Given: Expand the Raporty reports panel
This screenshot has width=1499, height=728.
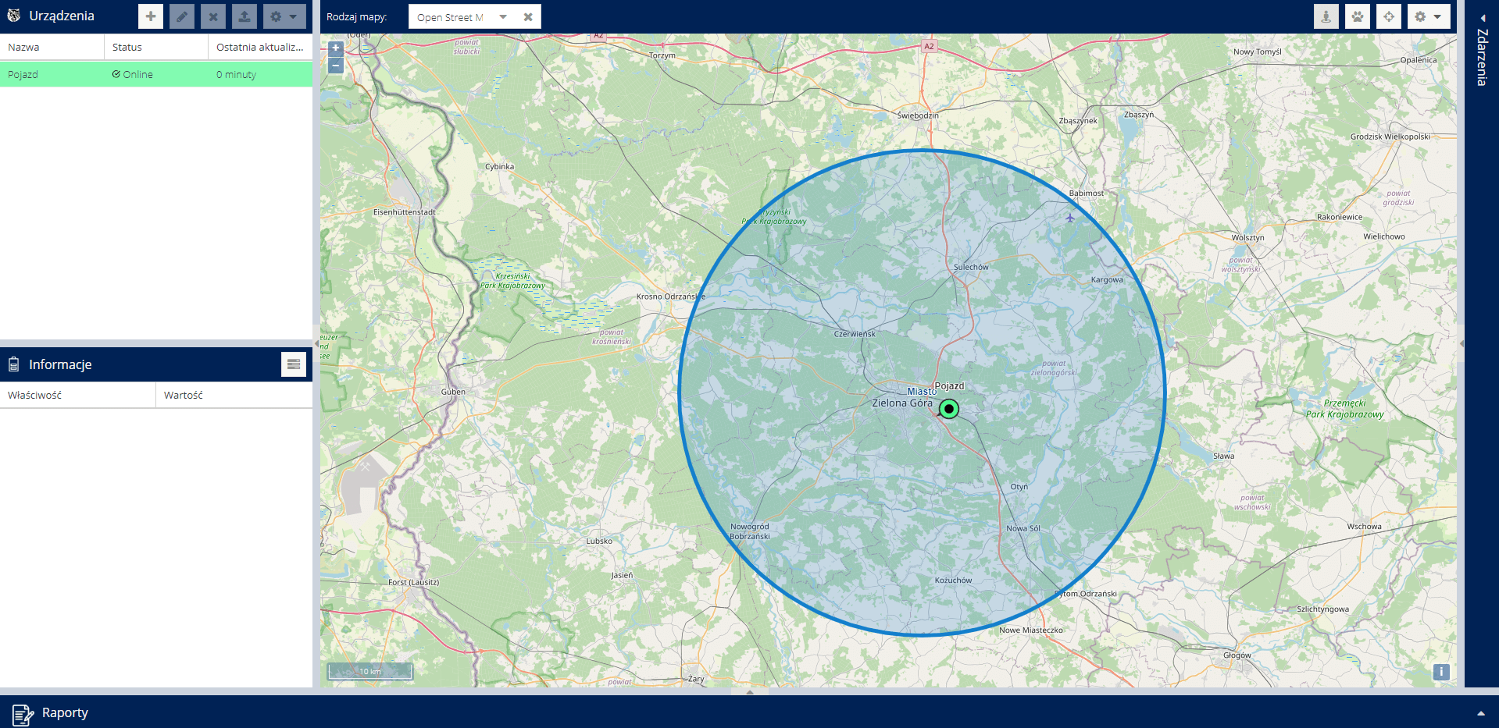Looking at the screenshot, I should coord(1480,713).
